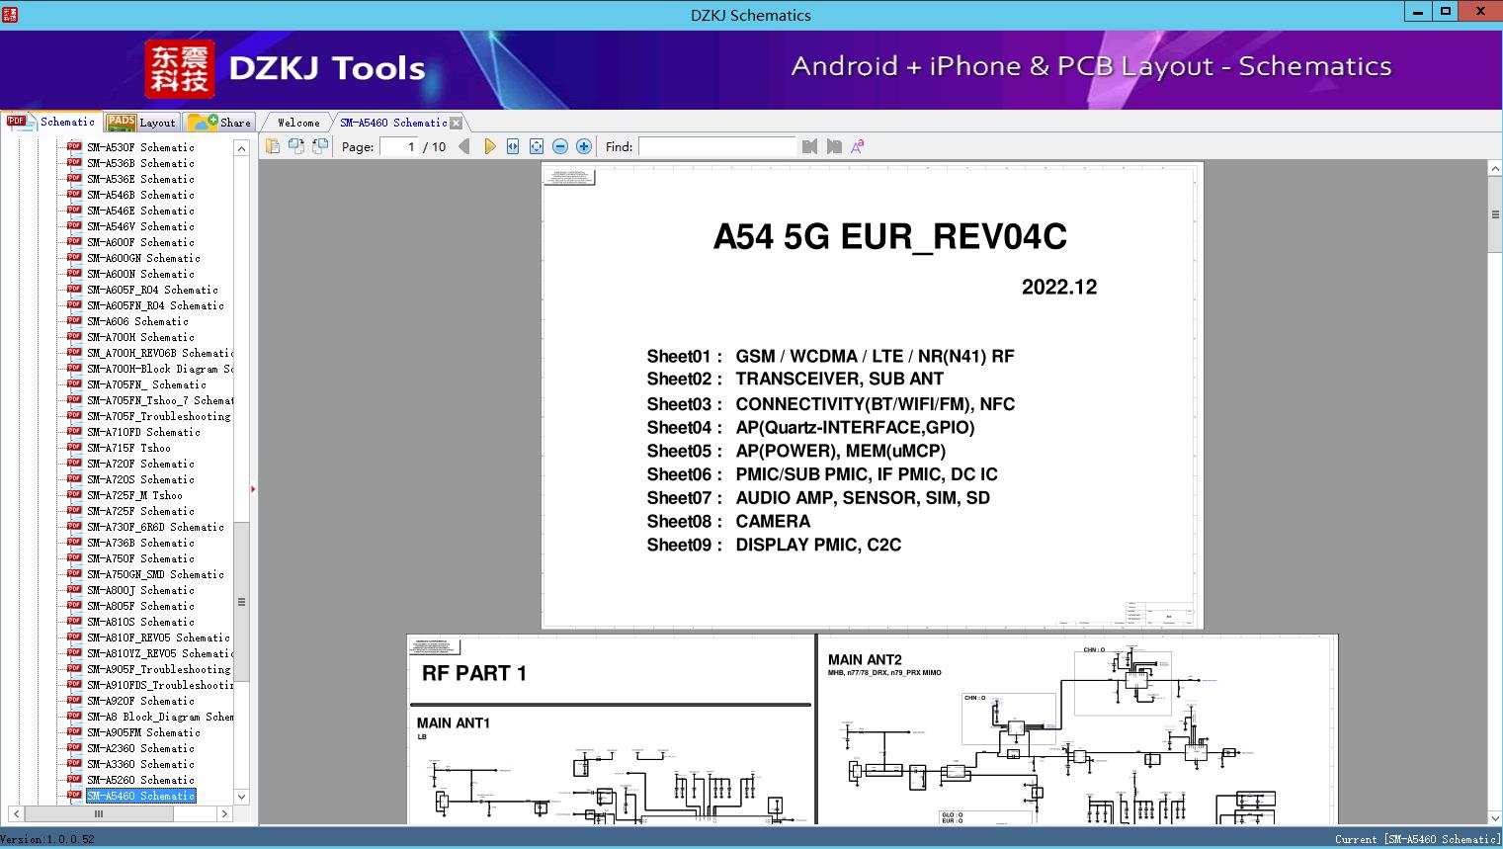
Task: Click the Find text field
Action: pyautogui.click(x=717, y=146)
